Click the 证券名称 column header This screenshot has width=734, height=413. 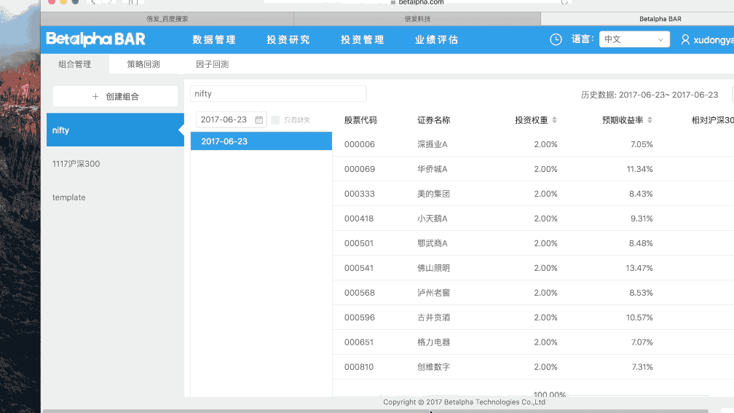pos(433,120)
